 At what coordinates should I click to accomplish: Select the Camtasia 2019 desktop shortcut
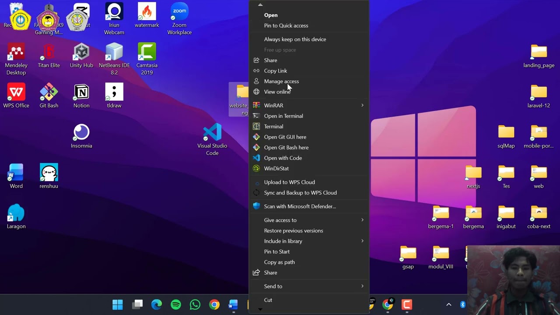(x=147, y=59)
